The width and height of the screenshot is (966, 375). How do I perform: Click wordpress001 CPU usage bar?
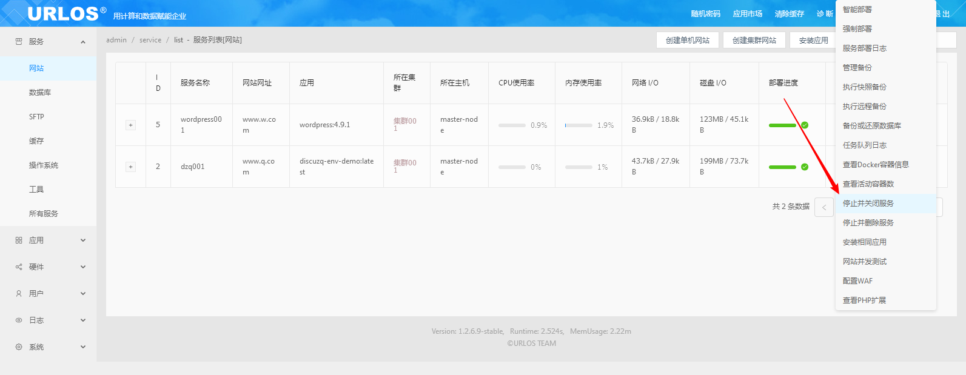[x=512, y=125]
